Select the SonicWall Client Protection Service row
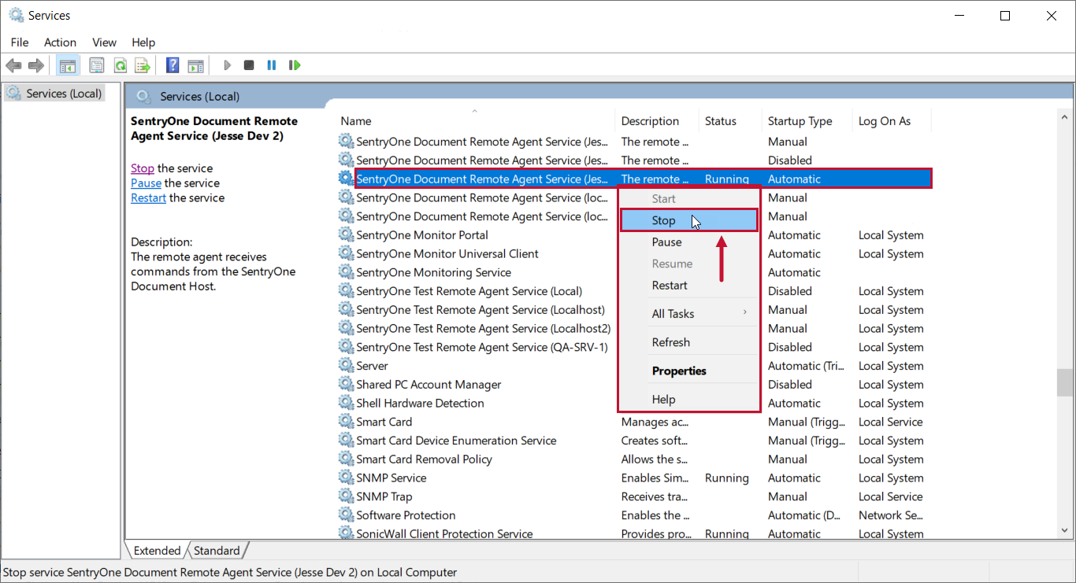Image resolution: width=1076 pixels, height=583 pixels. [634, 533]
